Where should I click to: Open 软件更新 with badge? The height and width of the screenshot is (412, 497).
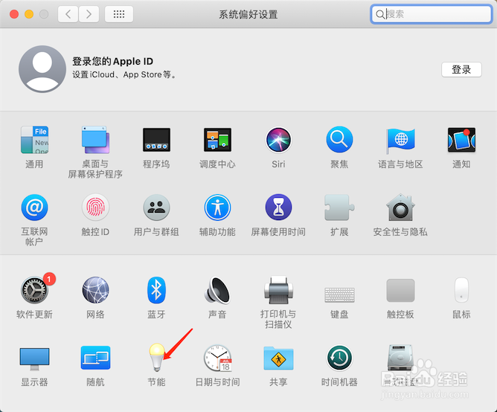point(35,289)
